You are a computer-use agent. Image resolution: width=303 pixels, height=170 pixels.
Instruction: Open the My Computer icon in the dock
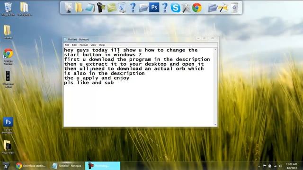(x=68, y=8)
